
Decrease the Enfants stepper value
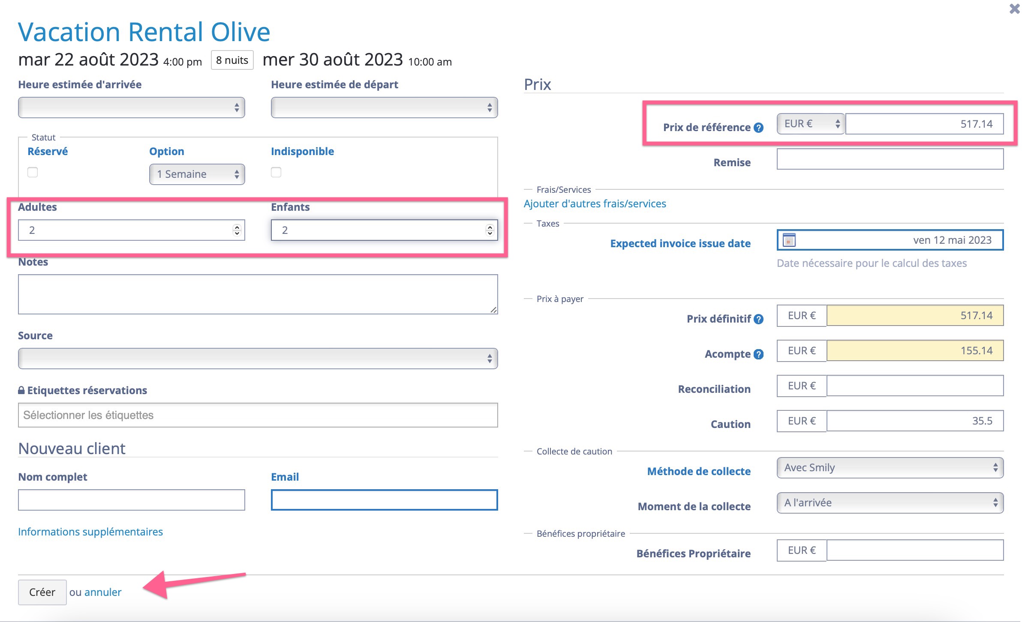click(490, 233)
